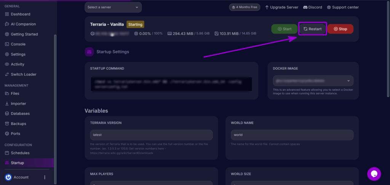Click the Start server button
This screenshot has width=390, height=185.
pos(284,29)
